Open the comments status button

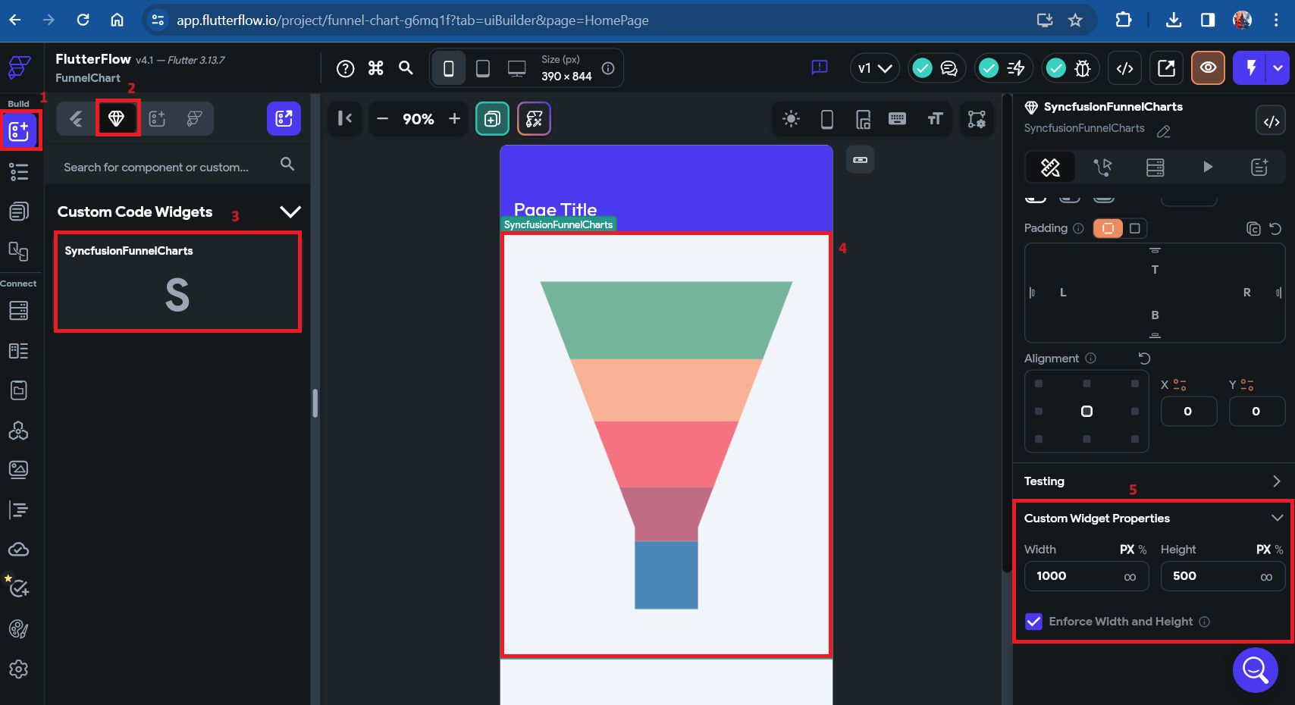tap(937, 68)
